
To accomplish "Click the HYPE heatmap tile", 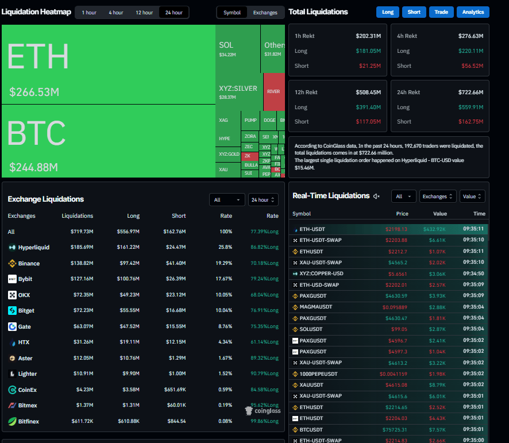I will pyautogui.click(x=228, y=138).
